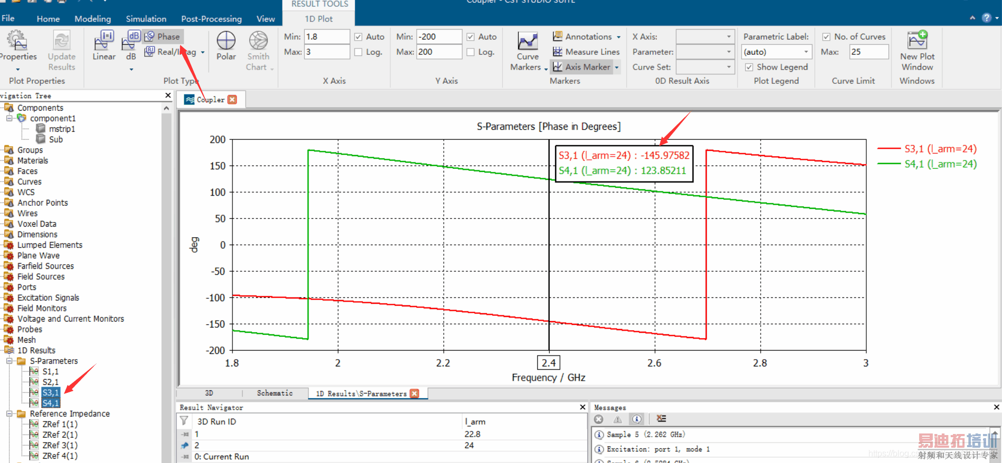Expand Annotations dropdown arrow
Image resolution: width=1002 pixels, height=463 pixels.
[618, 37]
